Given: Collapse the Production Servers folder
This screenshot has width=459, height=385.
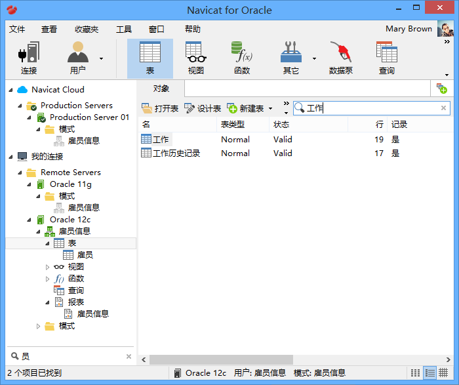Looking at the screenshot, I should (x=20, y=106).
